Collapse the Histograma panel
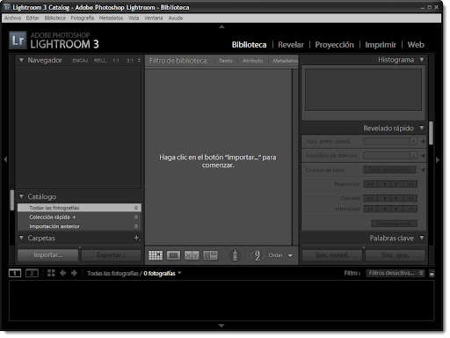 coord(422,60)
